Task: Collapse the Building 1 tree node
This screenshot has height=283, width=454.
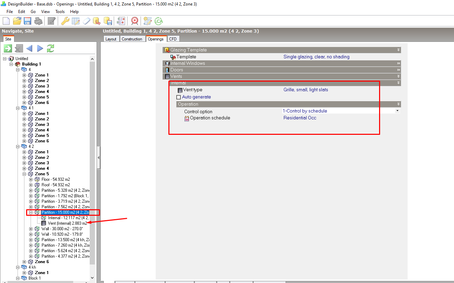Action: click(x=11, y=64)
